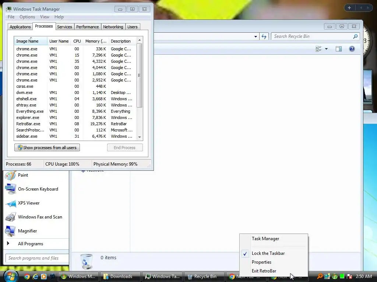Open the Recycle Bin help icon
Screen dimensions: 377x282
[x=352, y=49]
